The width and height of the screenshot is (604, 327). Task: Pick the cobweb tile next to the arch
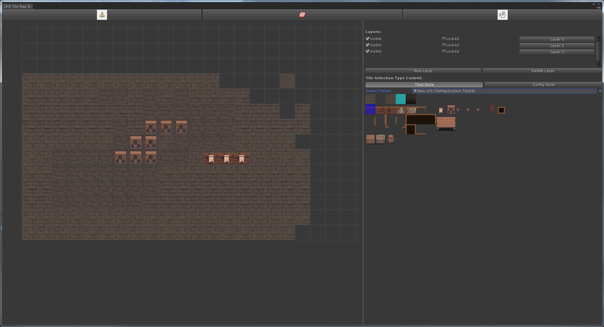pyautogui.click(x=411, y=110)
